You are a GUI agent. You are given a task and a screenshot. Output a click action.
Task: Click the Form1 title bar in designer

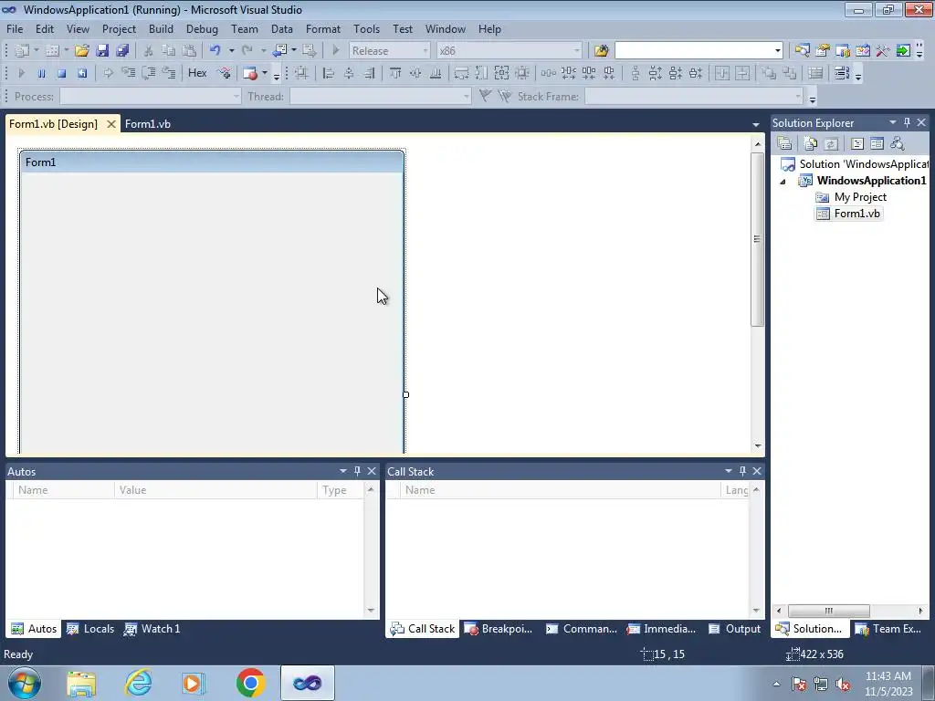pos(212,162)
